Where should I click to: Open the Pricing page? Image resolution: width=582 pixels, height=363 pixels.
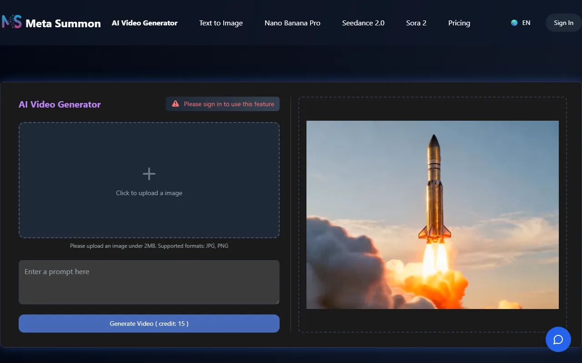point(459,23)
